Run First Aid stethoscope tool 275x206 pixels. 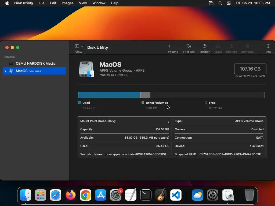(189, 46)
